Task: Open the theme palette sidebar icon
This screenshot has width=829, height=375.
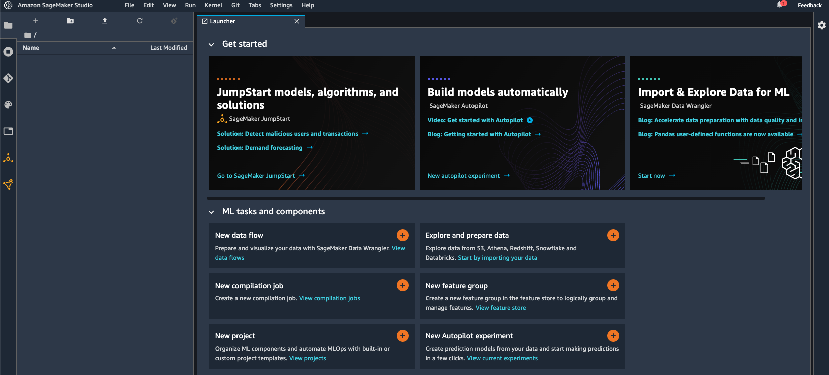Action: [x=8, y=105]
